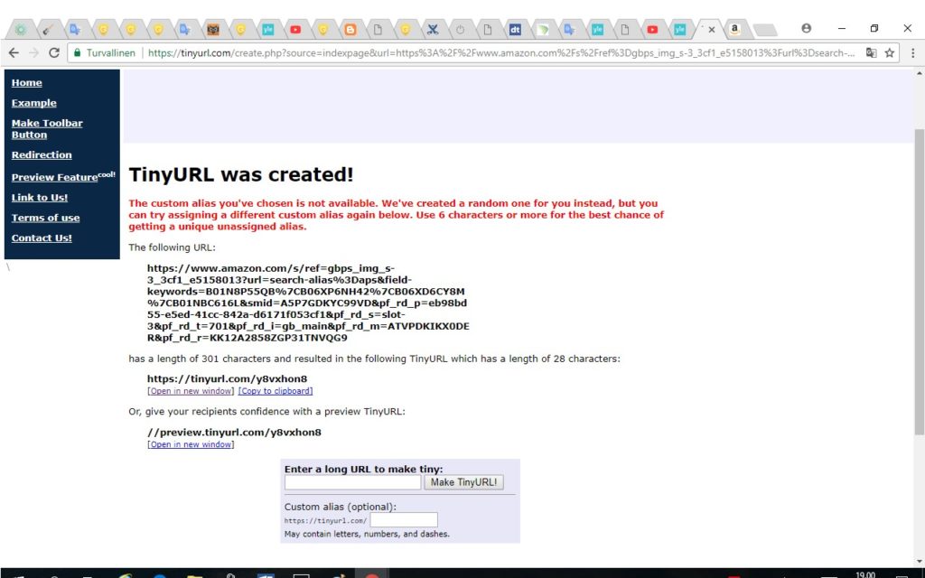Switch to the Amazon tab
The height and width of the screenshot is (578, 925).
click(x=735, y=30)
